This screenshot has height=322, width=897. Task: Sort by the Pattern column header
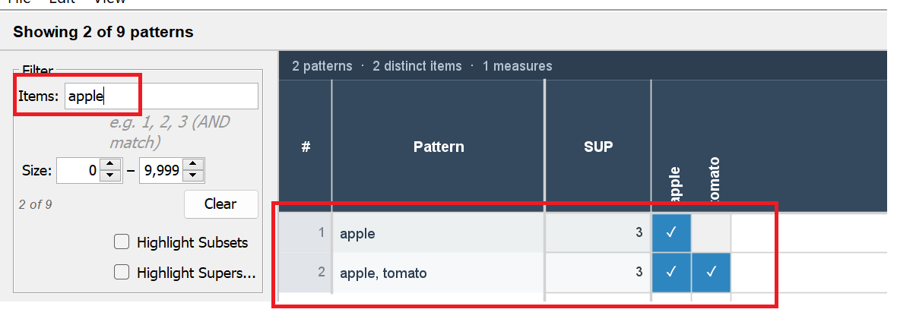(x=439, y=147)
